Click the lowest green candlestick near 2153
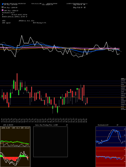Viewport: 126px width, 167px height. 58,110
